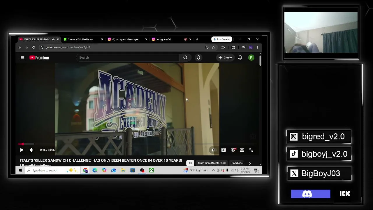Open the Create menu on YouTube
Viewport: 373px width, 210px height.
(x=225, y=57)
